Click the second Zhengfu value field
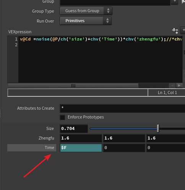The height and width of the screenshot is (190, 185). (124, 138)
